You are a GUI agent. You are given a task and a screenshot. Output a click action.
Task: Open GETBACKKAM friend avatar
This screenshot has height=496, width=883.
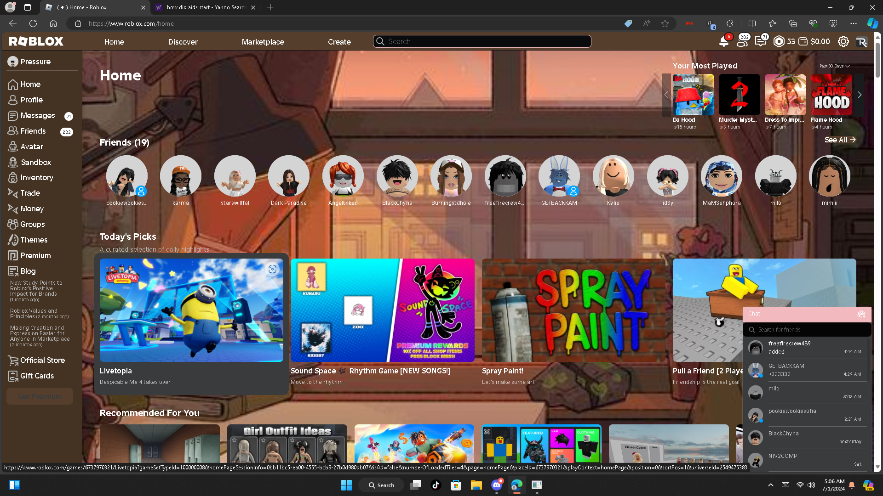click(559, 176)
